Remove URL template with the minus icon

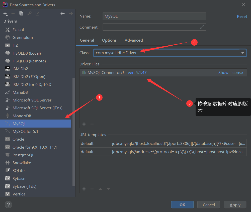[92, 189]
